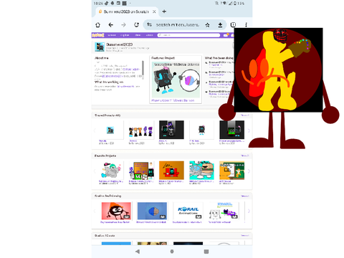Open the tab switcher icon

(x=233, y=24)
